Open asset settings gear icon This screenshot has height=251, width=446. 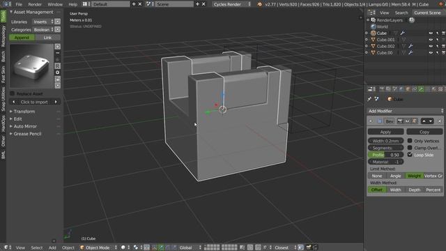(57, 73)
